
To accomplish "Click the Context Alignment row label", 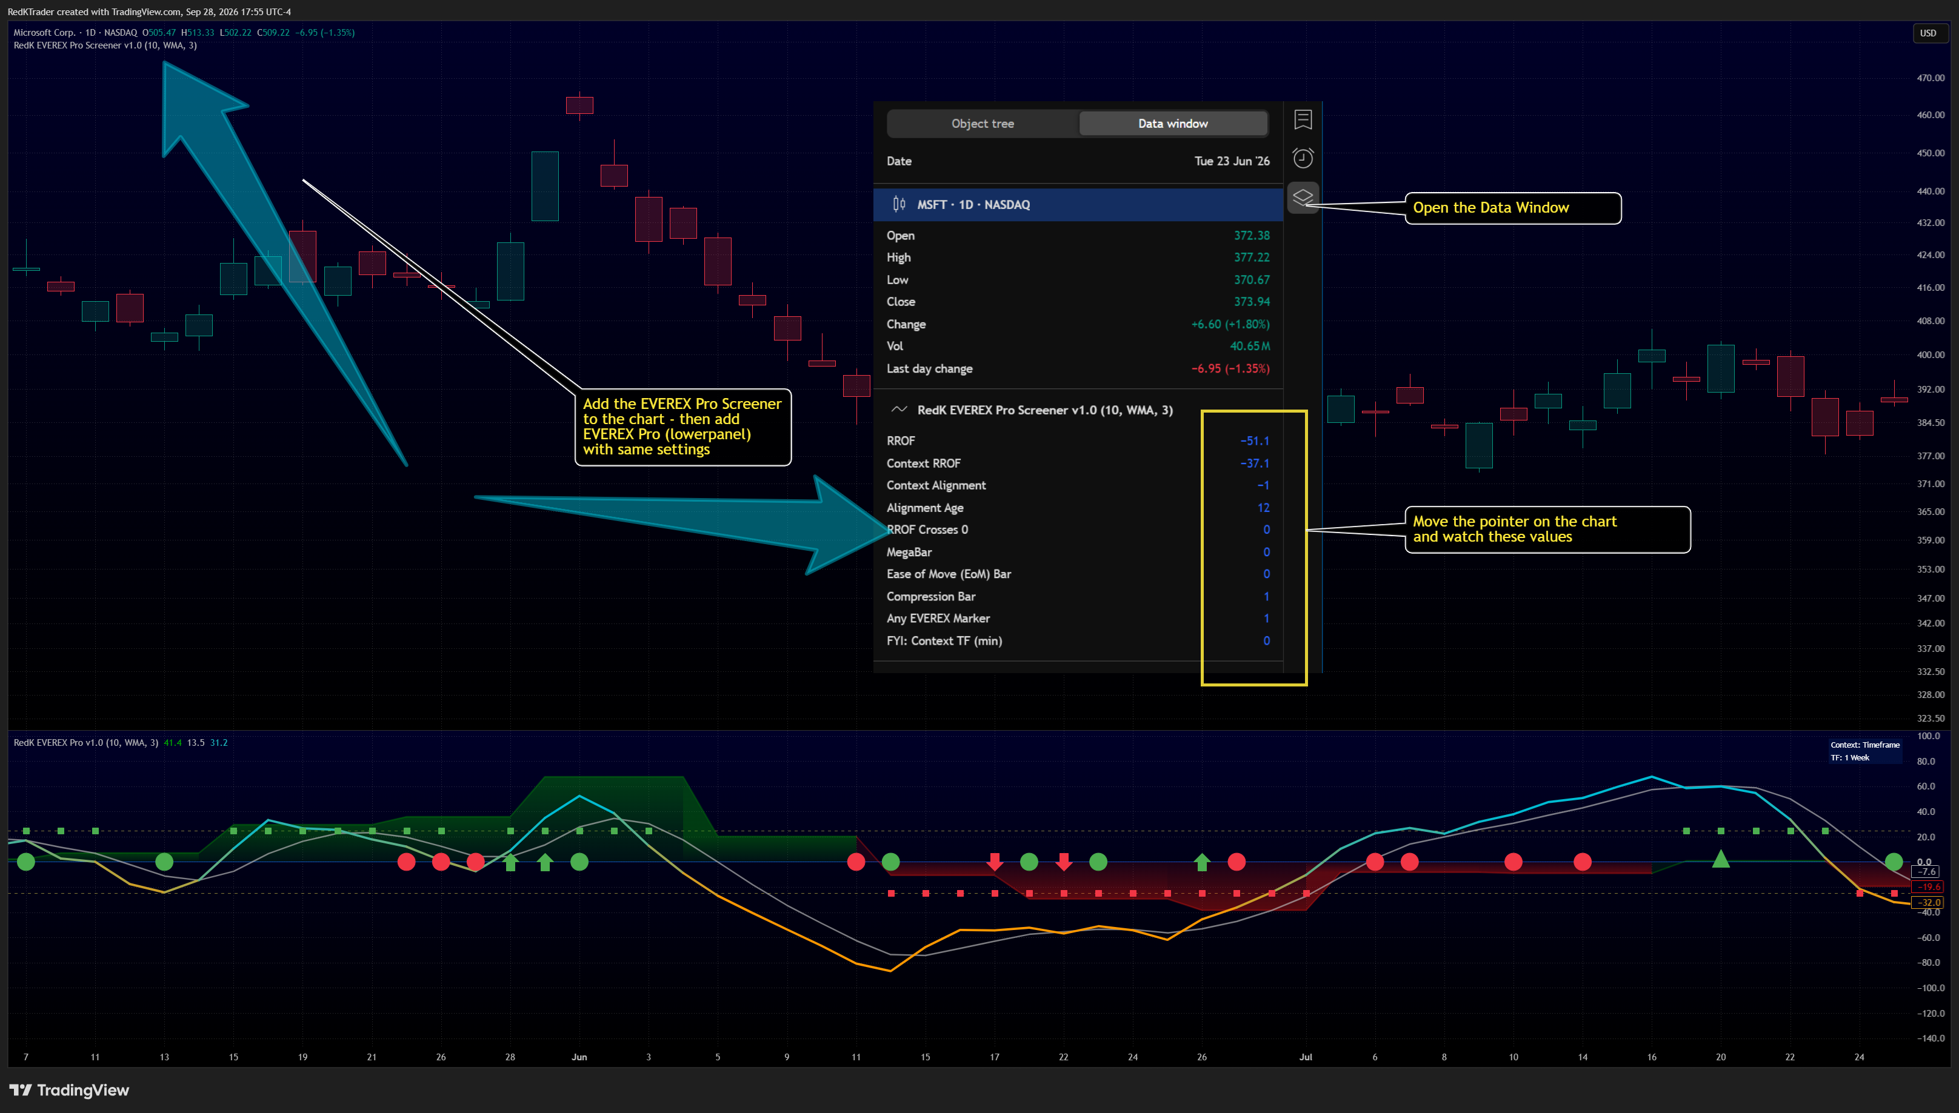I will pyautogui.click(x=936, y=485).
